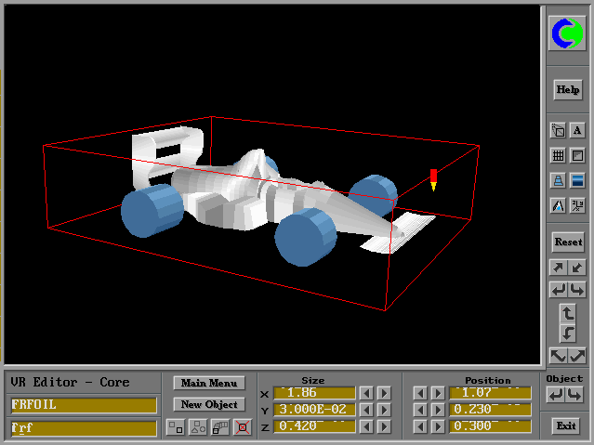Viewport: 594px width, 445px height.
Task: Increase Size X with right arrow
Action: coord(384,393)
